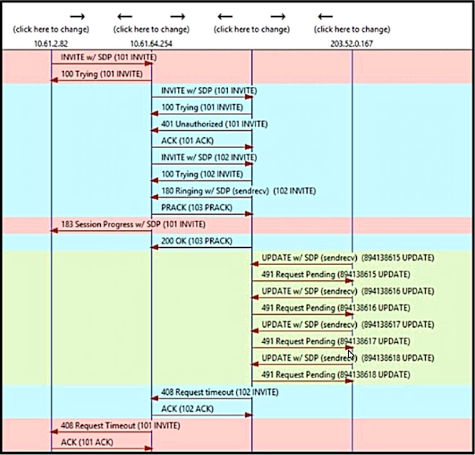Click "click here to change" above 10.61.2.82

[51, 30]
